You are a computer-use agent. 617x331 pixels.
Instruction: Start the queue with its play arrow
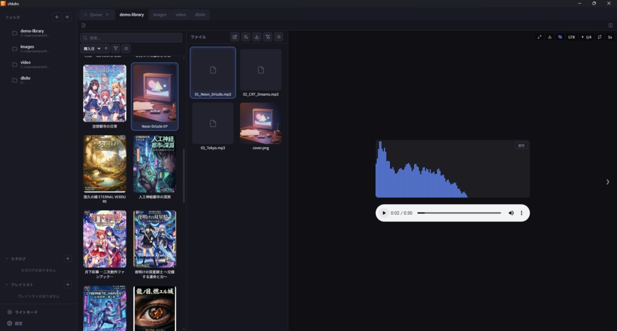(107, 14)
